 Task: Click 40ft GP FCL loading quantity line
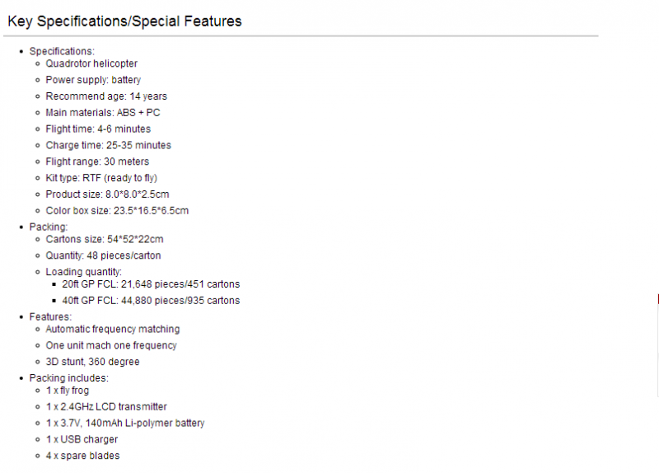click(x=151, y=301)
